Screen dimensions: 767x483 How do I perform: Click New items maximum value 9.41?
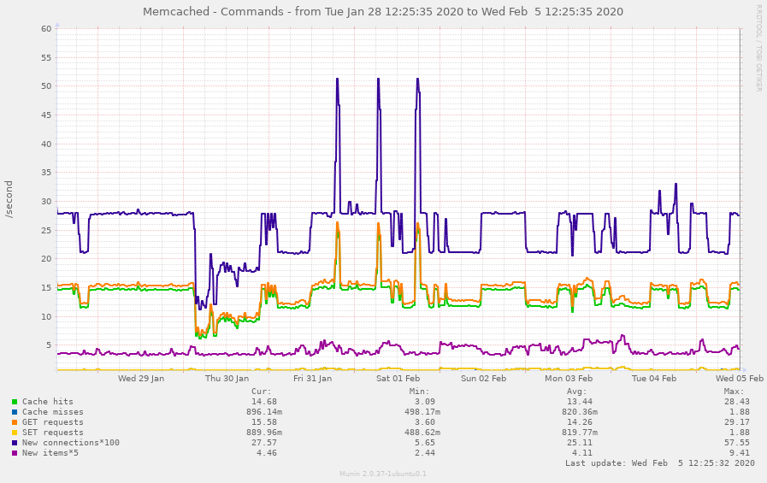coord(740,453)
